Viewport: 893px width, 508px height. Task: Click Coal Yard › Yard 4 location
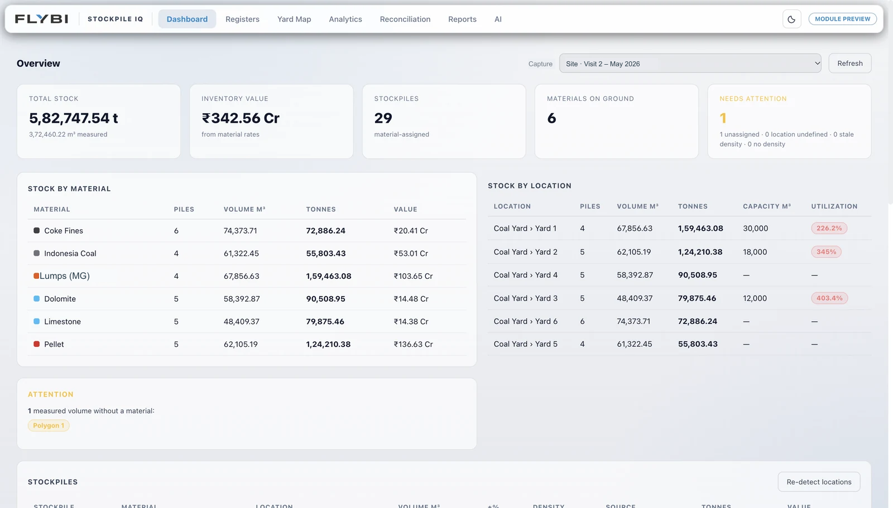[525, 275]
